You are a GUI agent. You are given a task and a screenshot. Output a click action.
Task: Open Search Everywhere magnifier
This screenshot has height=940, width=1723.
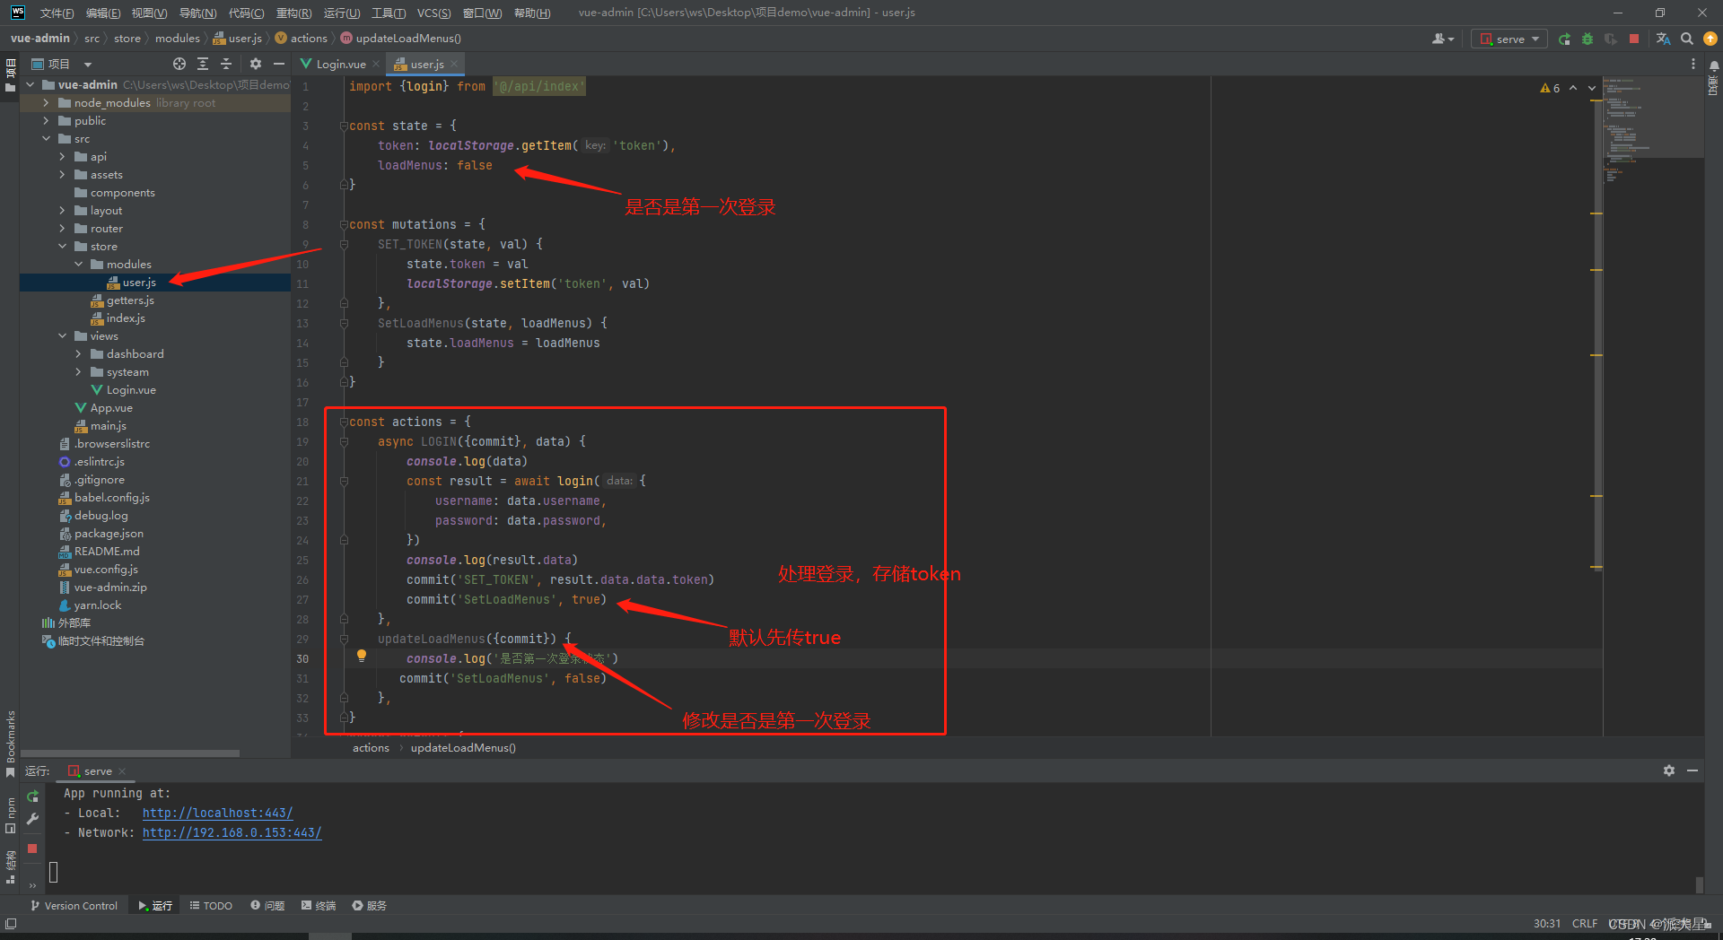click(1687, 39)
